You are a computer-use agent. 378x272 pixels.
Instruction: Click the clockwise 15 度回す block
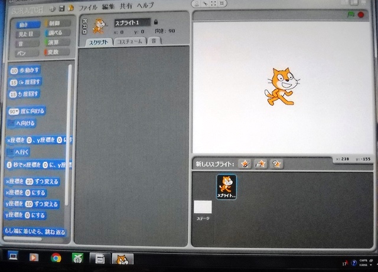[25, 82]
